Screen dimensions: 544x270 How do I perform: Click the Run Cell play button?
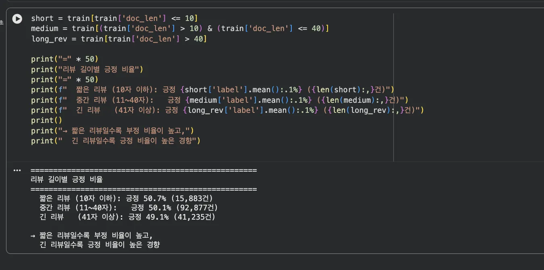coord(17,18)
